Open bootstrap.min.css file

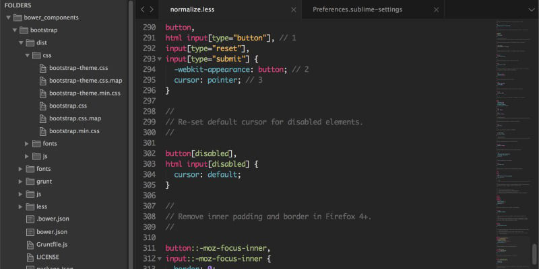[74, 131]
